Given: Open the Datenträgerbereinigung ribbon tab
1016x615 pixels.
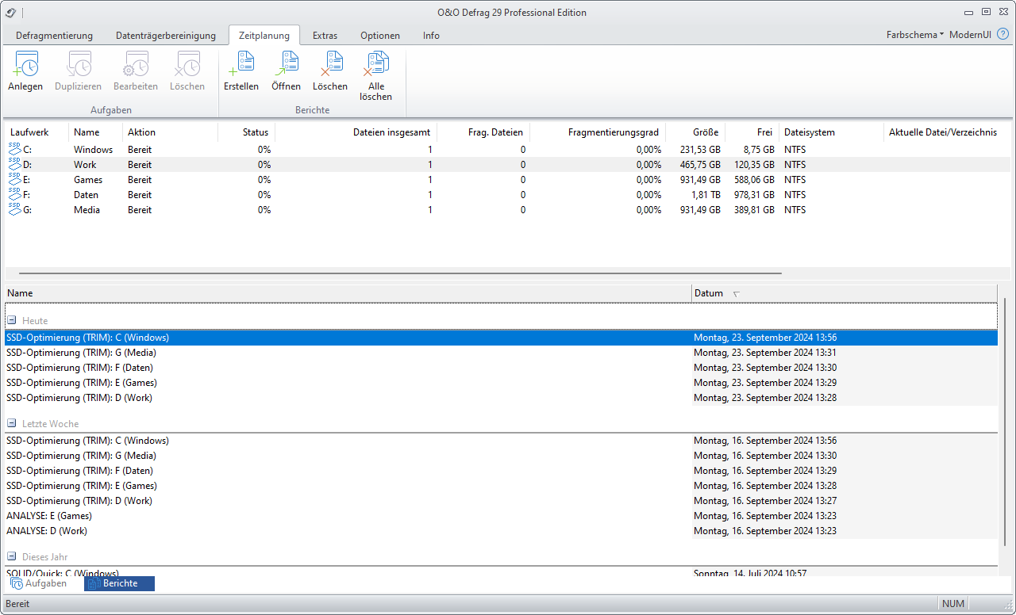Looking at the screenshot, I should 166,36.
